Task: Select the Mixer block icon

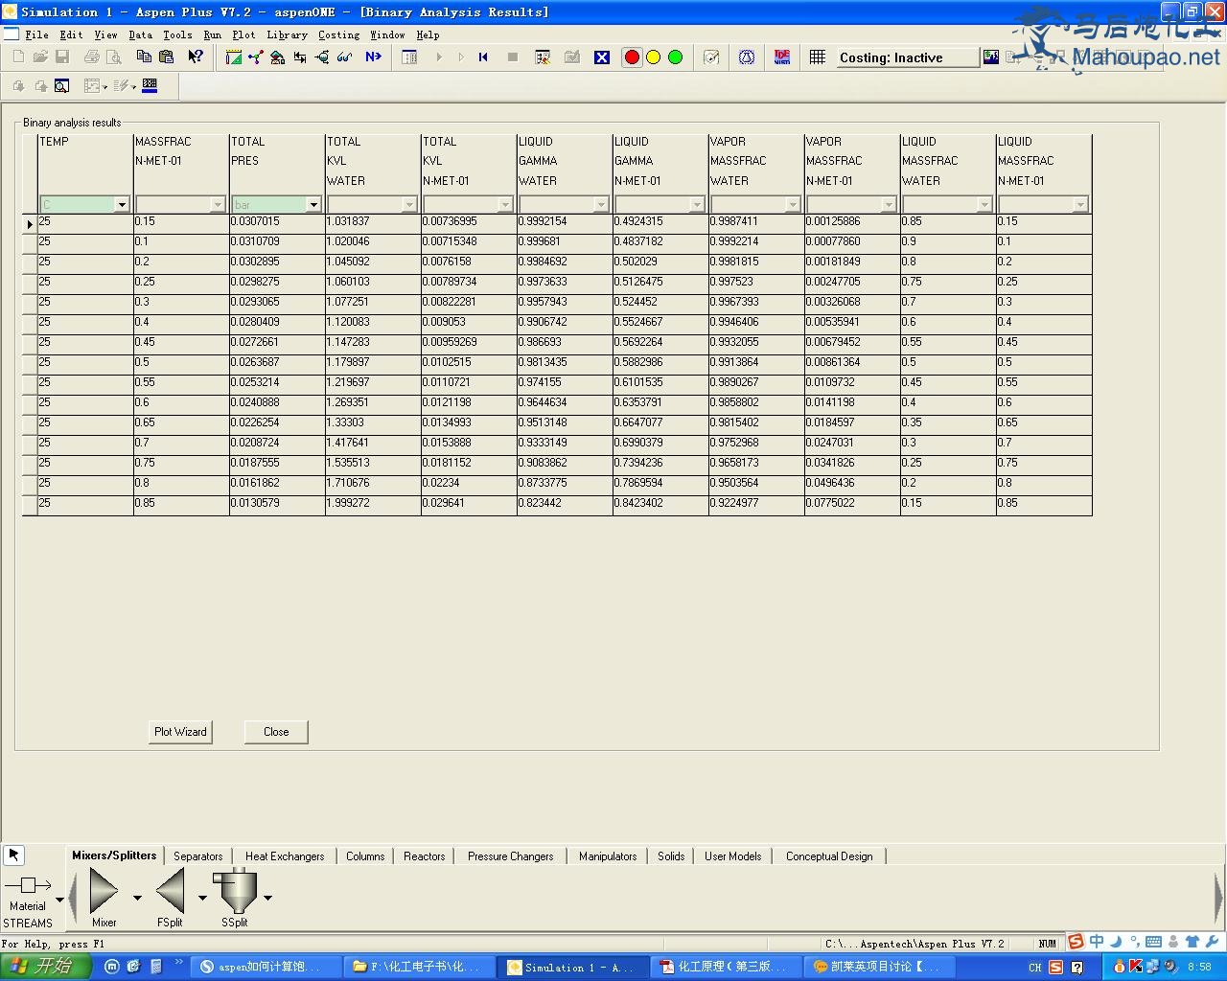Action: tap(104, 891)
